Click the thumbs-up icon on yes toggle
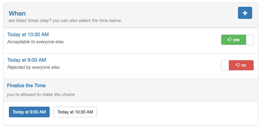260x128 pixels. 230,40
